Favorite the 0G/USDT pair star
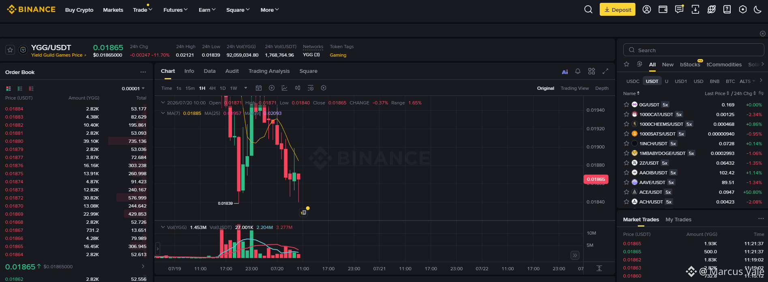768x282 pixels. click(x=626, y=104)
